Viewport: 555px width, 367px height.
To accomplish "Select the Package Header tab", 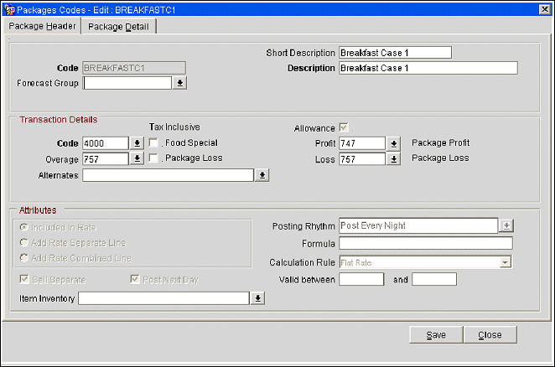I will click(x=43, y=26).
